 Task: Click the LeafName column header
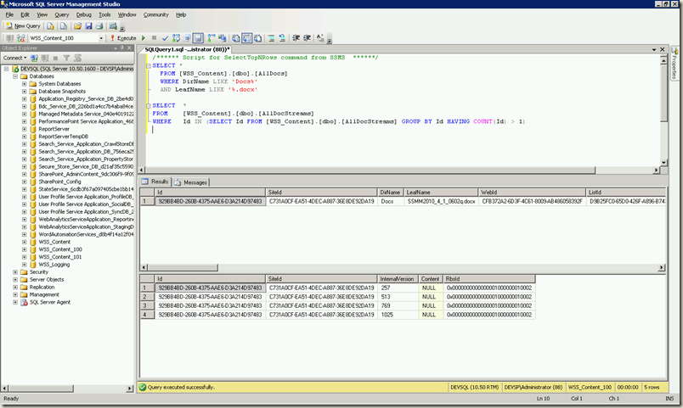[x=441, y=193]
